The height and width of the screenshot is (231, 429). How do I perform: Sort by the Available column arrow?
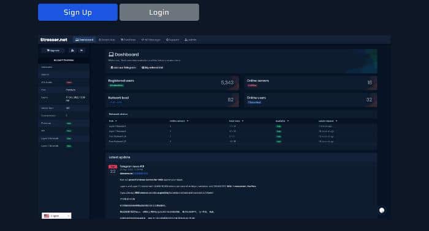point(288,121)
